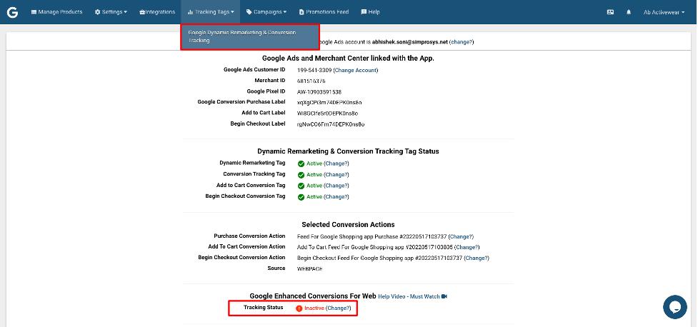
Task: Open the Promotions Feed page
Action: click(x=324, y=12)
